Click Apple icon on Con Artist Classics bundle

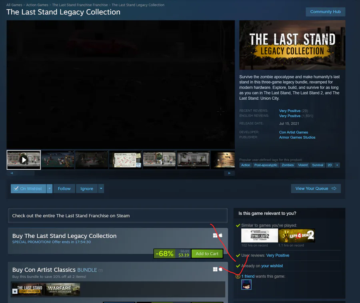click(x=221, y=269)
